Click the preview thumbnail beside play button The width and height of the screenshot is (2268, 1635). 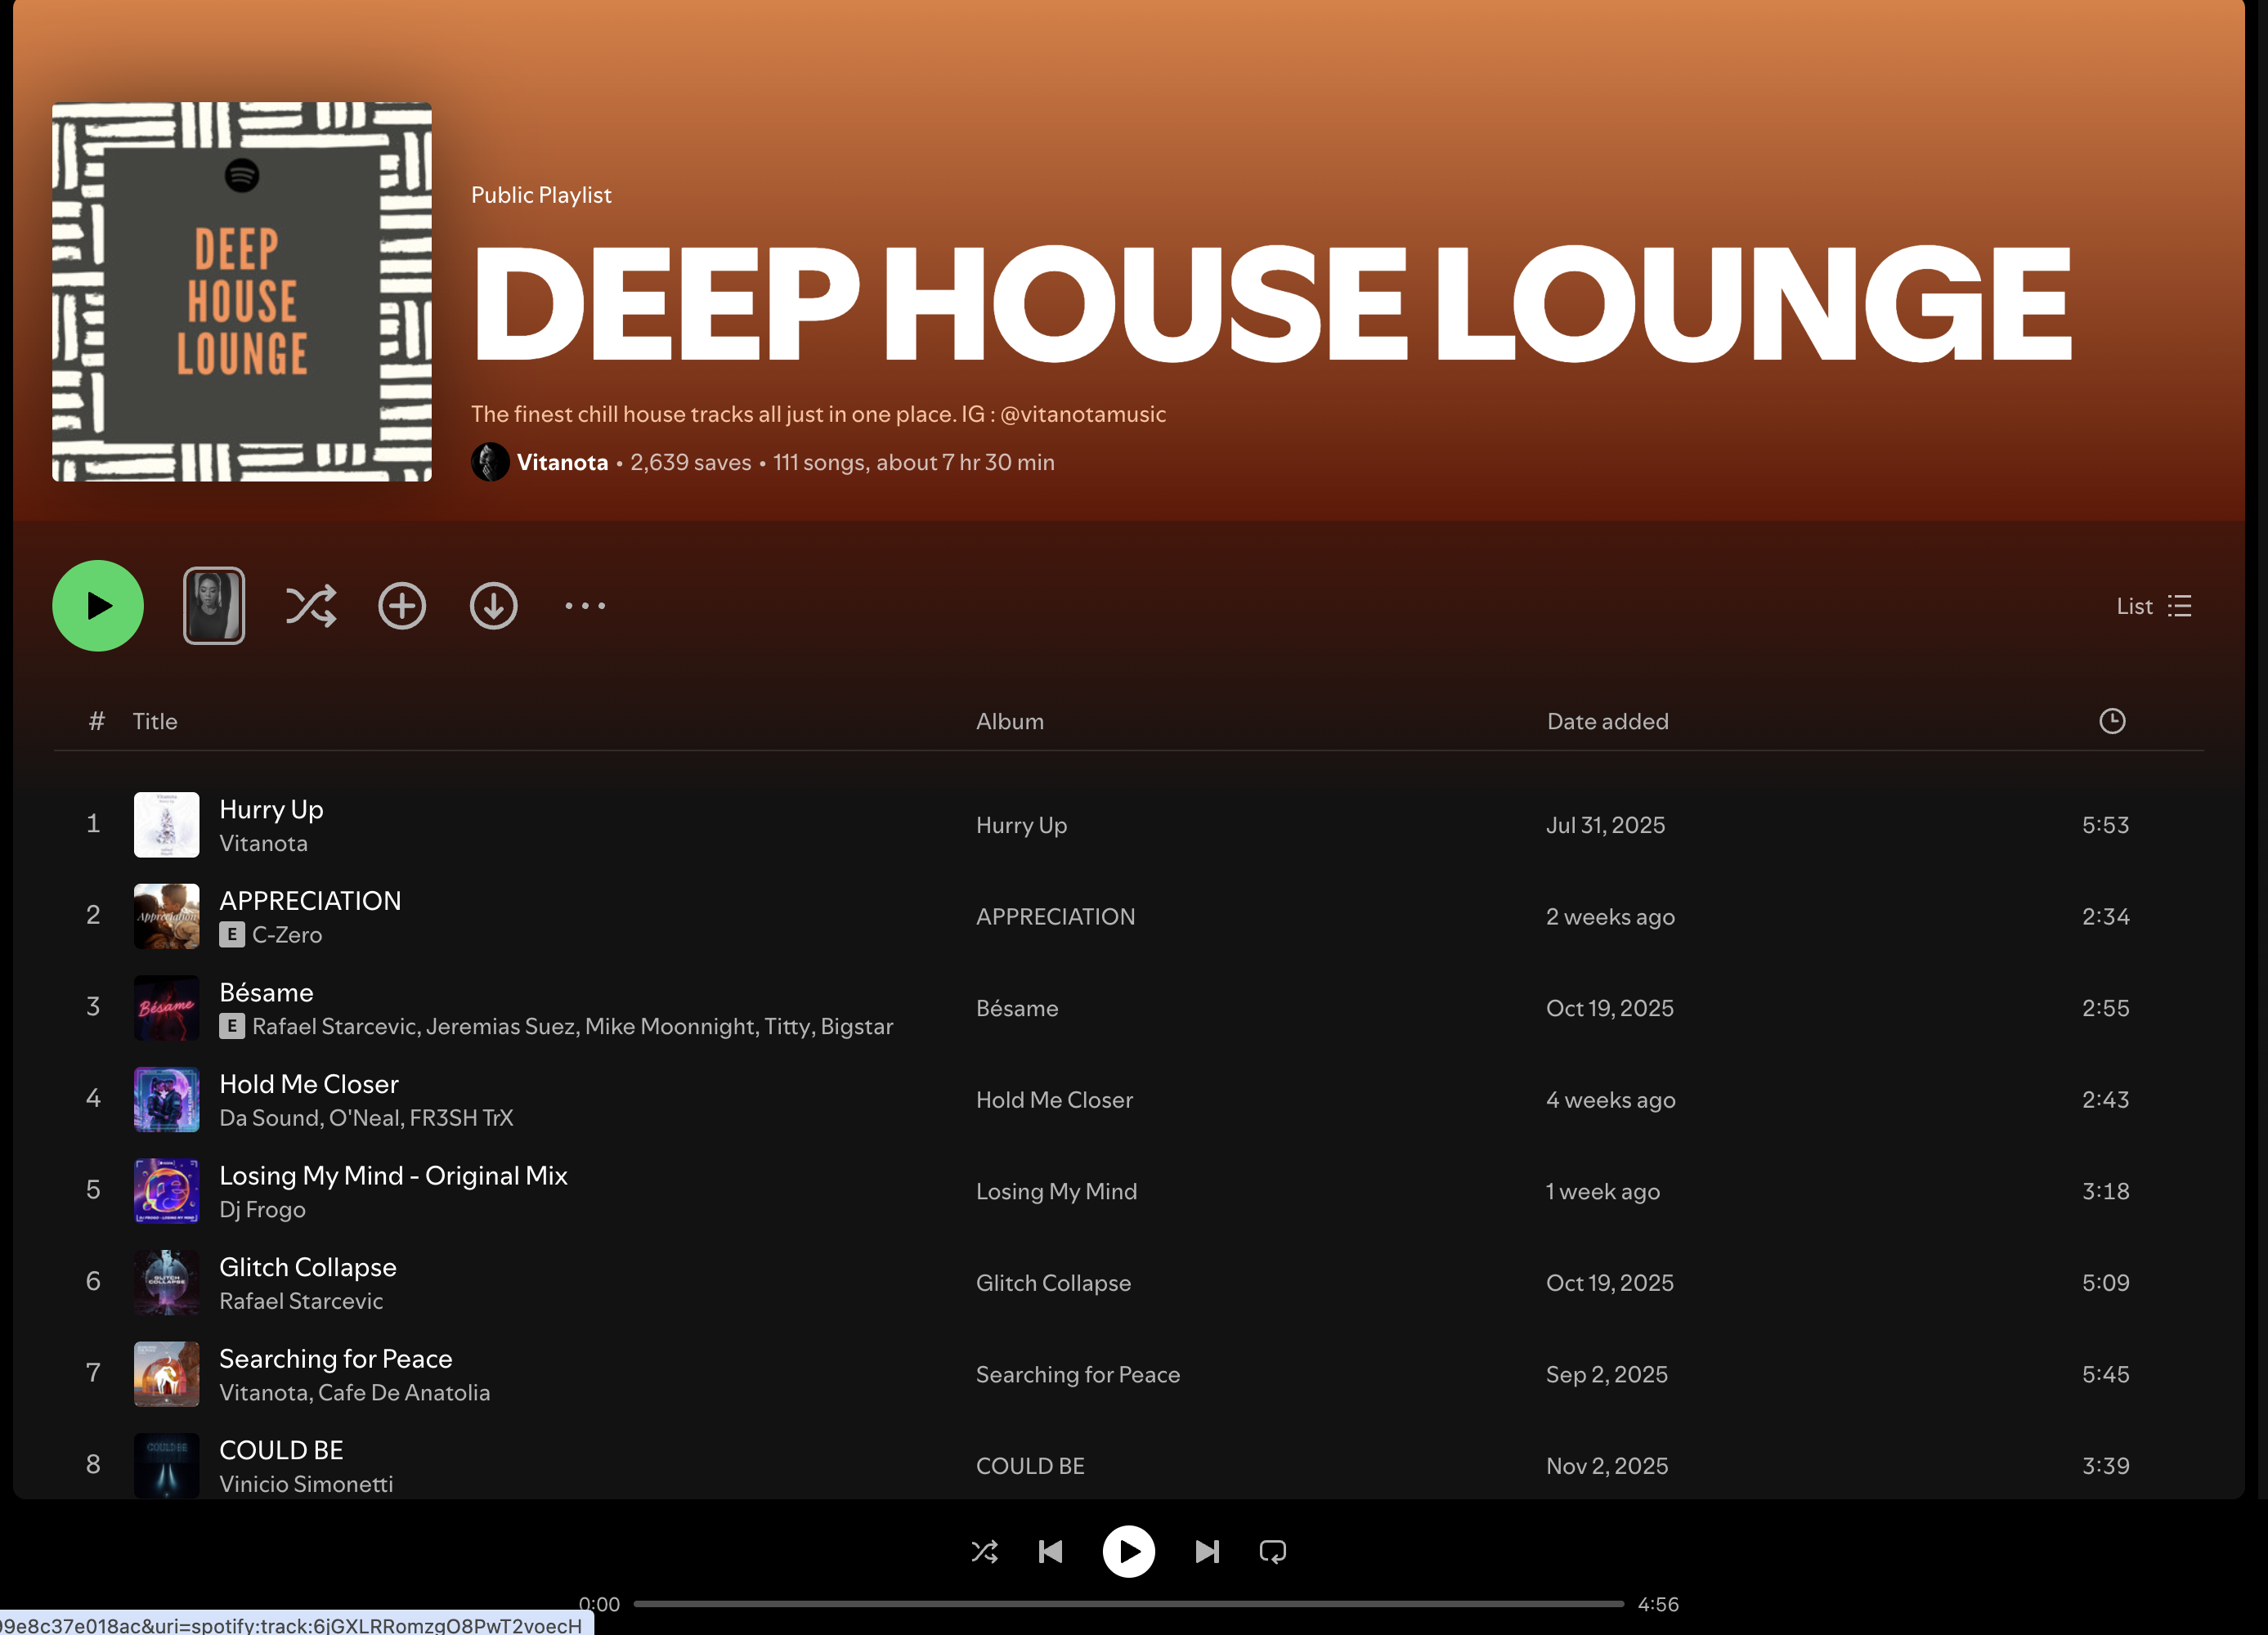214,606
